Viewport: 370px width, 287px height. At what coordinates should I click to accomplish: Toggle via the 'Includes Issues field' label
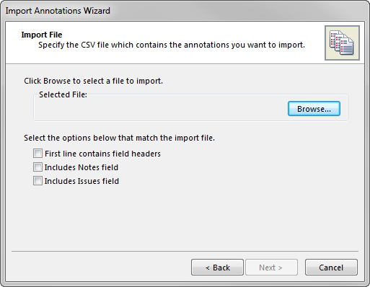[82, 181]
